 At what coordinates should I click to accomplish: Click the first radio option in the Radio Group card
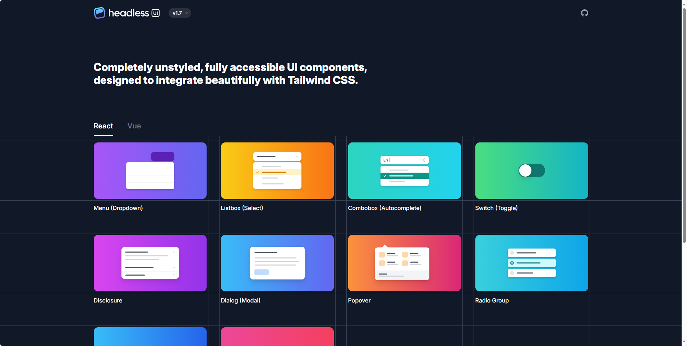531,253
